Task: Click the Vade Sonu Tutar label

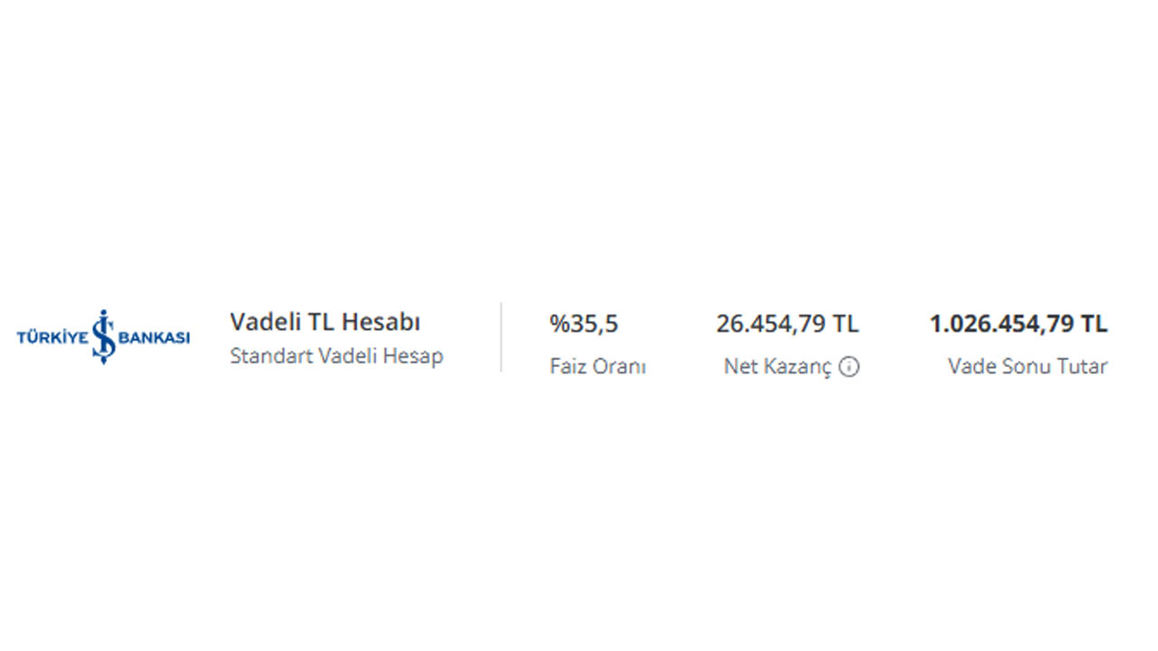Action: (x=1028, y=366)
